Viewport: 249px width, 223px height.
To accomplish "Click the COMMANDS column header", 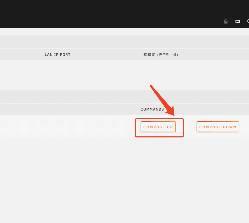I will pyautogui.click(x=152, y=109).
